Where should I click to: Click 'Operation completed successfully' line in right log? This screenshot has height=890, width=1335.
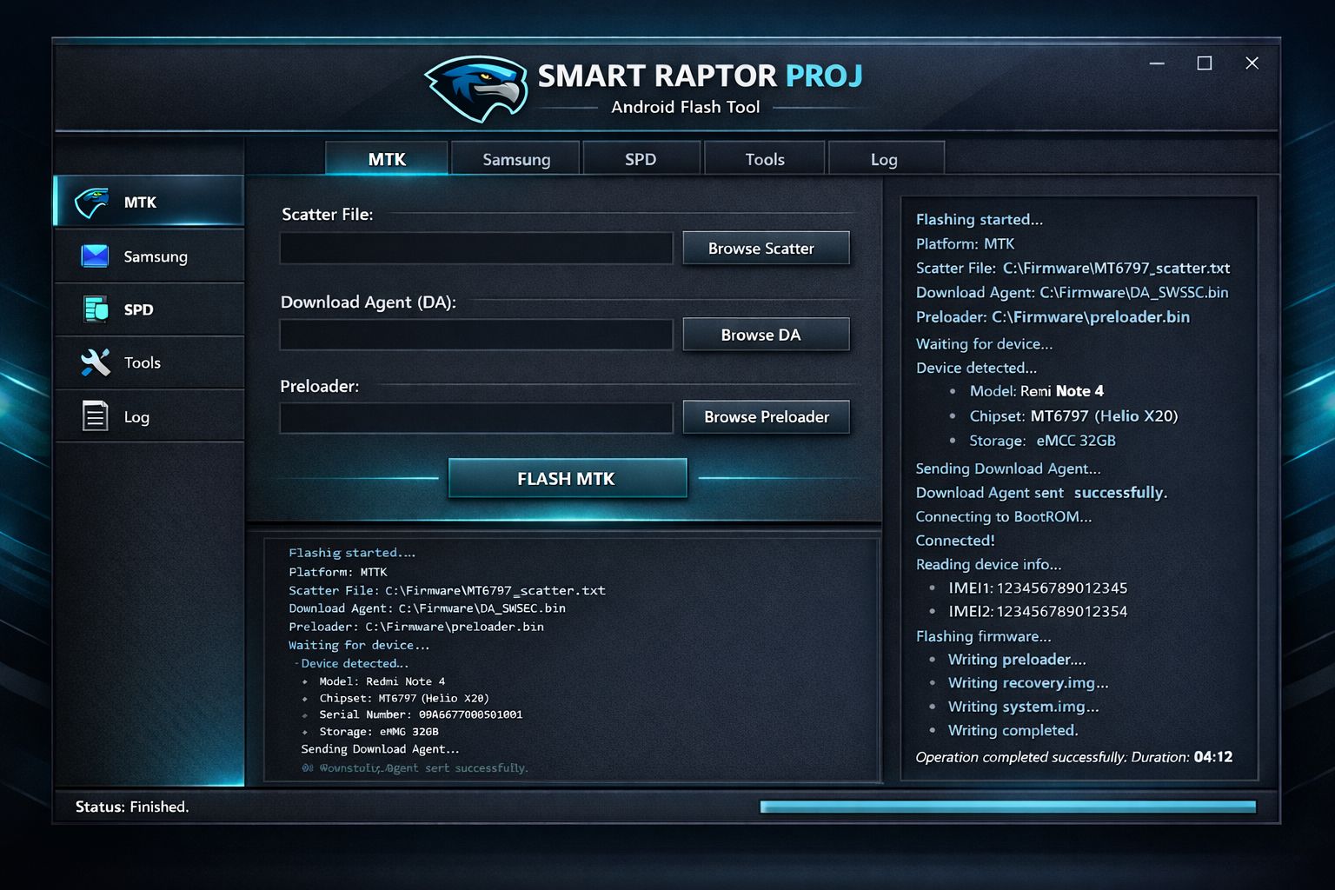tap(1074, 757)
